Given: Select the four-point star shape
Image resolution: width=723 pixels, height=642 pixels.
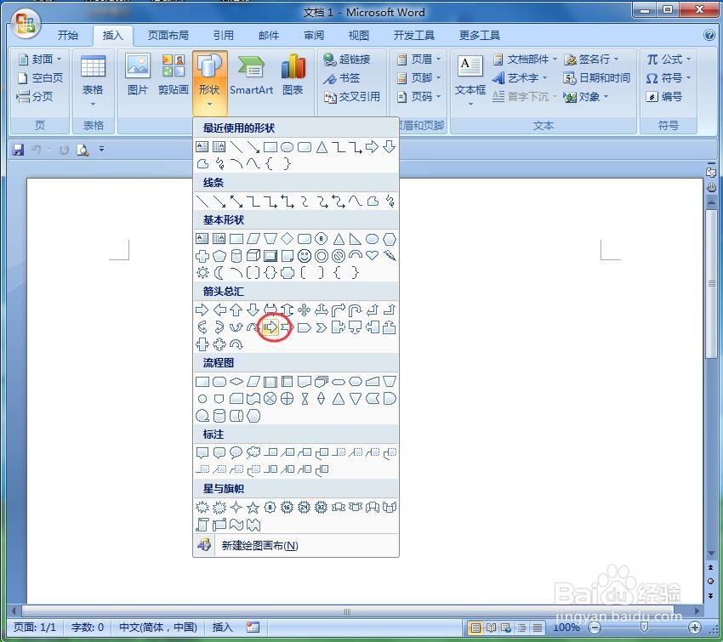Looking at the screenshot, I should coord(236,508).
